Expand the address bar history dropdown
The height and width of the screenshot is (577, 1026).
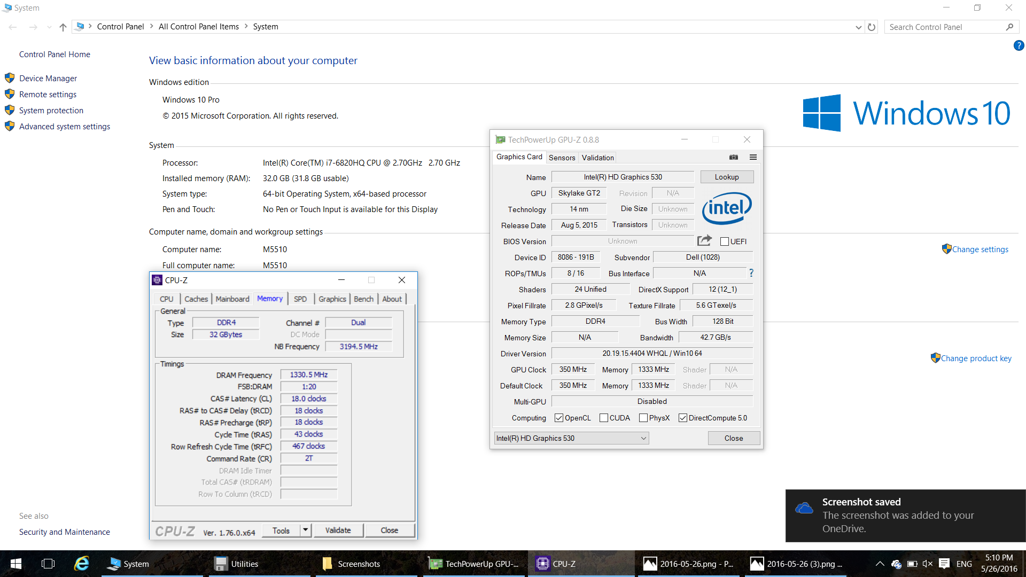click(x=858, y=27)
